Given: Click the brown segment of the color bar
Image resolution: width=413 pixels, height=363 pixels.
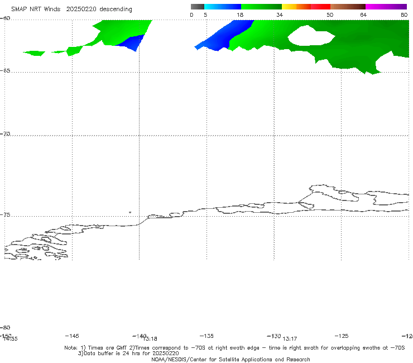Looking at the screenshot, I should click(348, 7).
